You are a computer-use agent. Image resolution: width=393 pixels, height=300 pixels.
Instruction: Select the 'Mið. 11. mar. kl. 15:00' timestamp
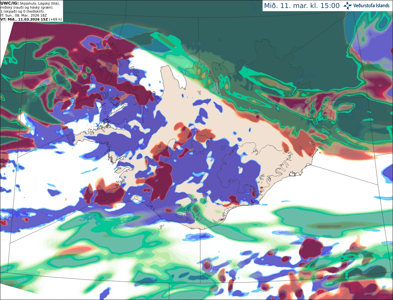302,6
